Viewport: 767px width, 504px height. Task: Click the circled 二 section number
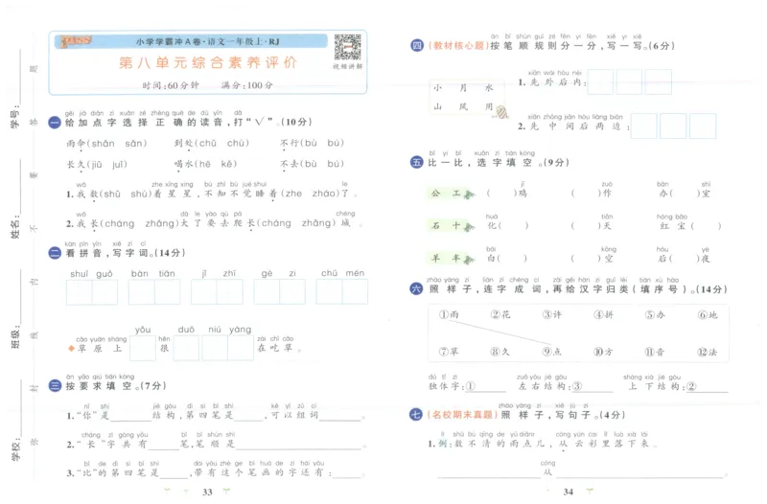coord(55,253)
